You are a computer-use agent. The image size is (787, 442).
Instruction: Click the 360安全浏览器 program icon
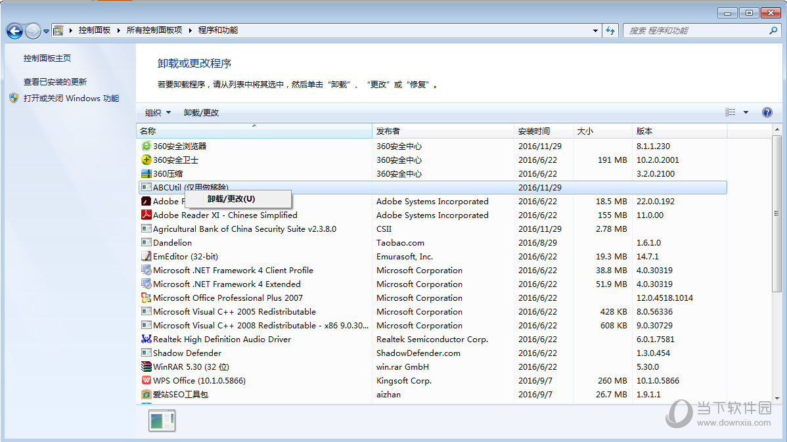(x=146, y=146)
